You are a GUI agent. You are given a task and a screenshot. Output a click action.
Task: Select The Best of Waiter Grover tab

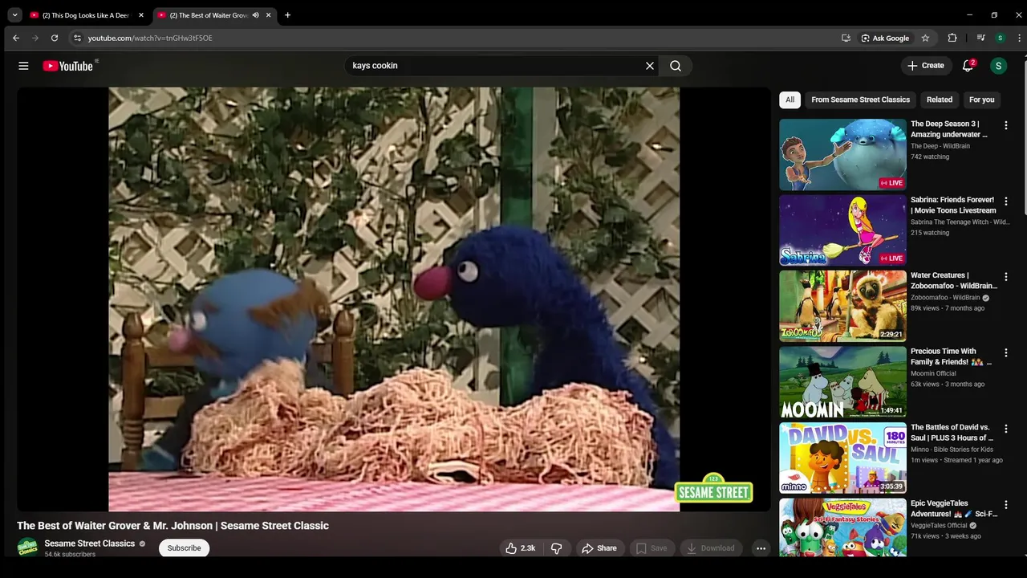tap(208, 15)
